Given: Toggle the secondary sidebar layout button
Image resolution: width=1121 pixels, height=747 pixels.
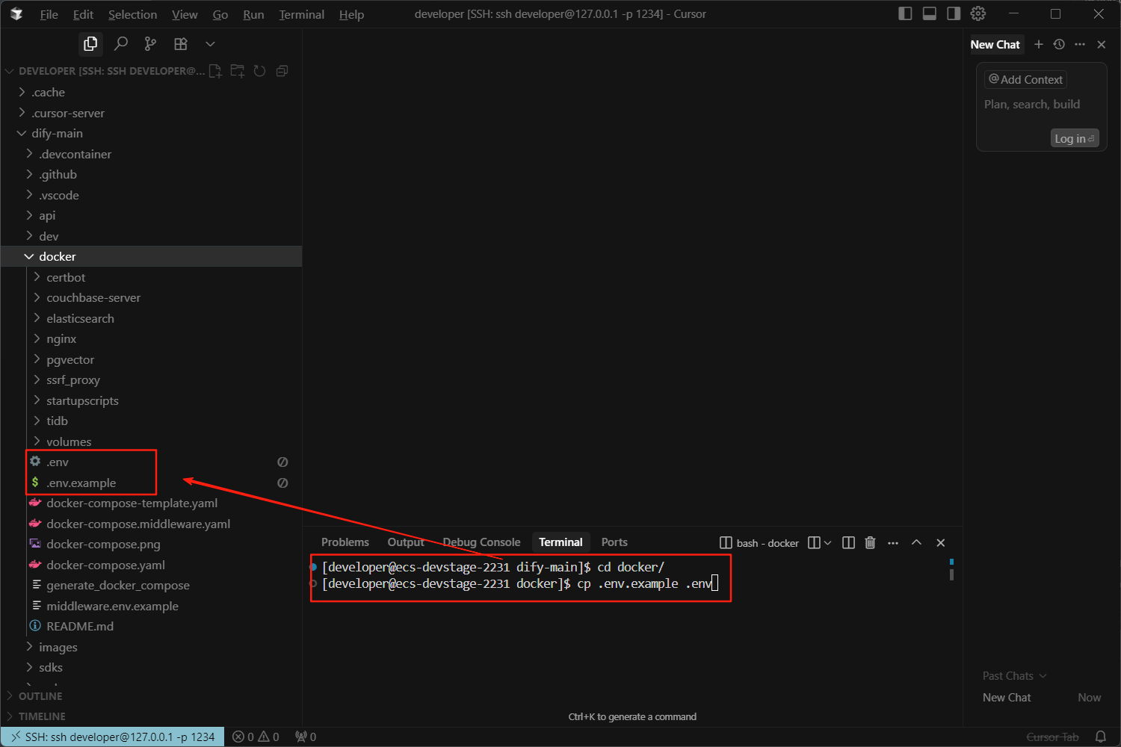Looking at the screenshot, I should tap(954, 13).
